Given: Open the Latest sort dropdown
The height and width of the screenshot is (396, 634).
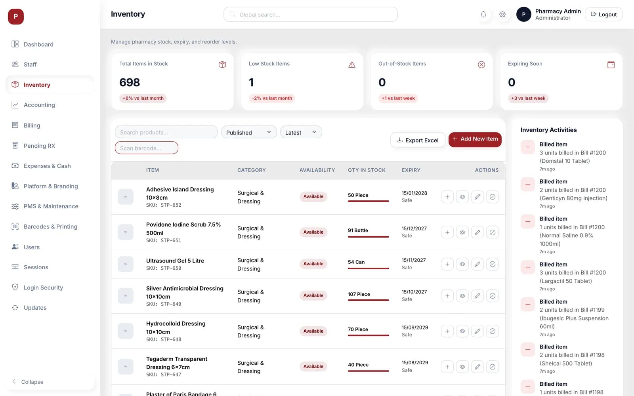Looking at the screenshot, I should [x=301, y=132].
